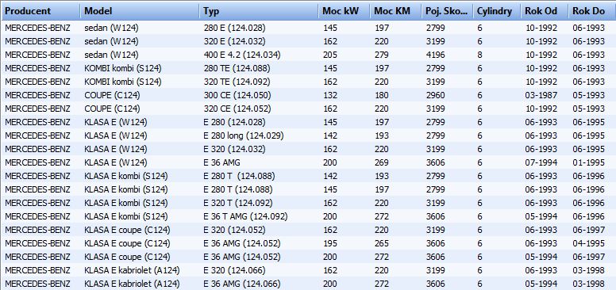
Task: Click the 269 KM cell
Action: (382, 162)
